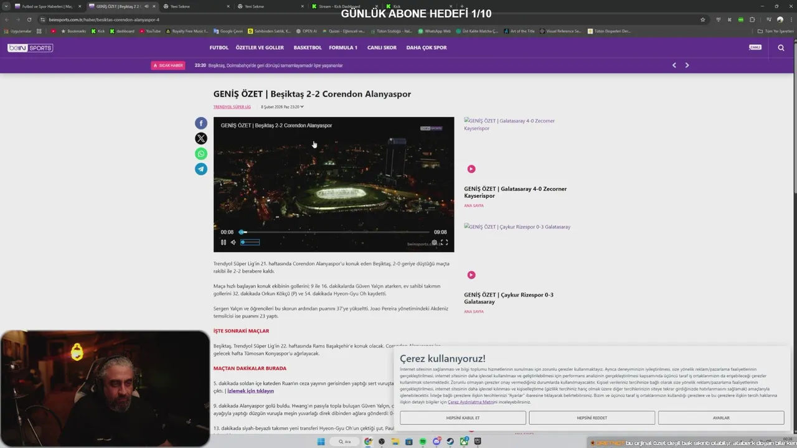Reload the page
The height and width of the screenshot is (448, 797).
29,19
